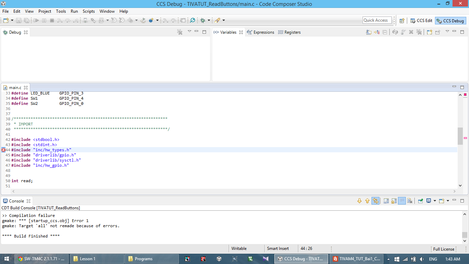Click the editor vertical scrollbar thumb
Viewport: 469px width, 264px height.
pyautogui.click(x=460, y=136)
